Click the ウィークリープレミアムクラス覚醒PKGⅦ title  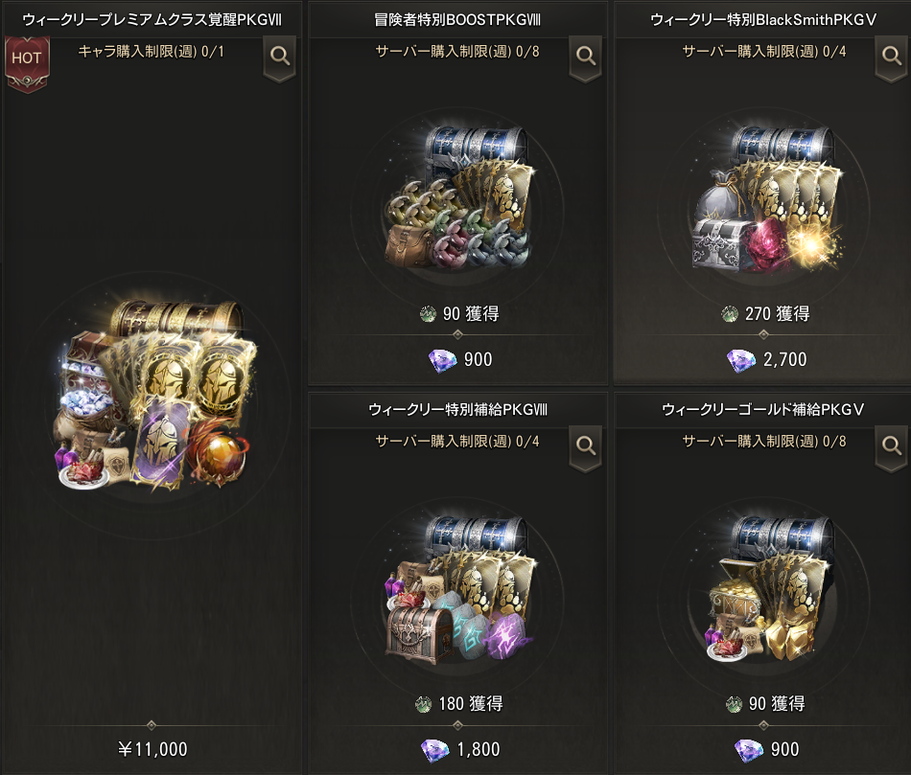tap(152, 20)
